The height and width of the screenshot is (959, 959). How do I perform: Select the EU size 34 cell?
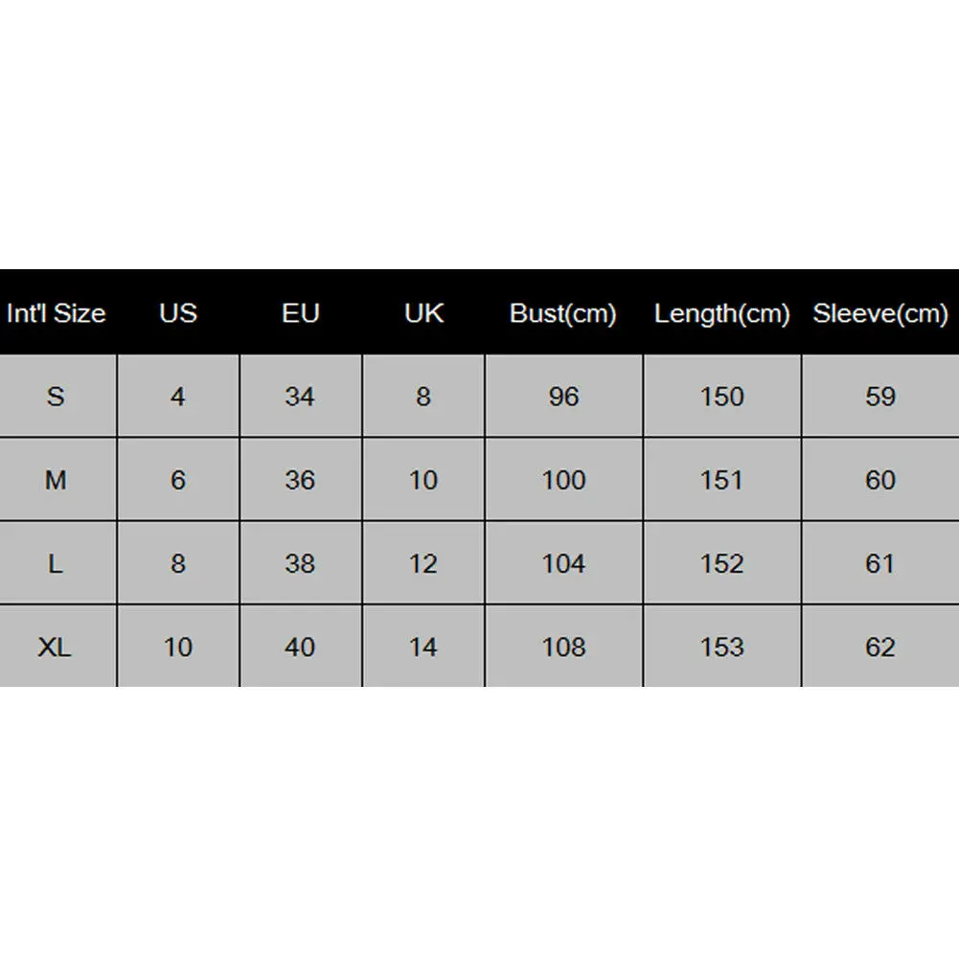point(300,397)
